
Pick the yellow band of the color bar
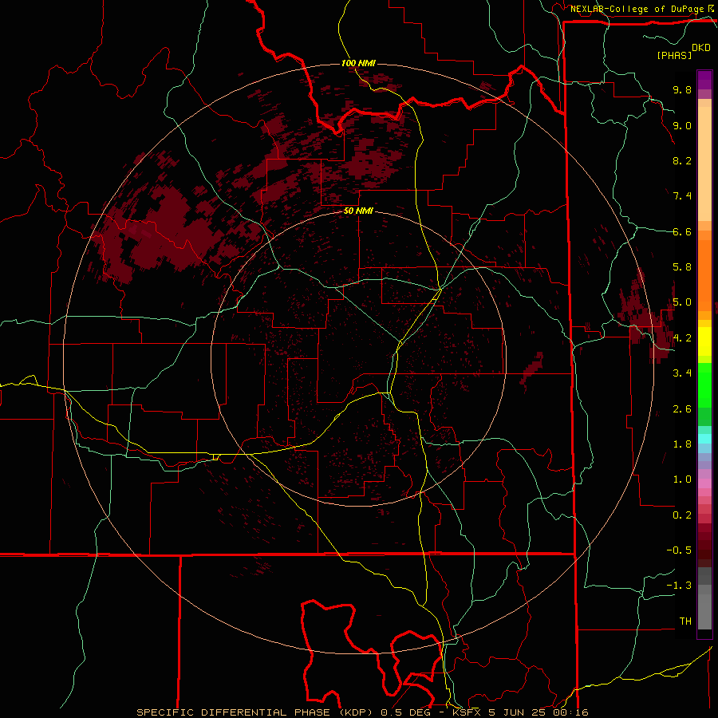coord(704,341)
